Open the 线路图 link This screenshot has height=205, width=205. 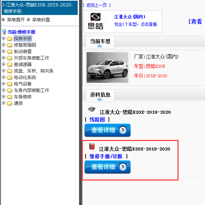point(97,120)
